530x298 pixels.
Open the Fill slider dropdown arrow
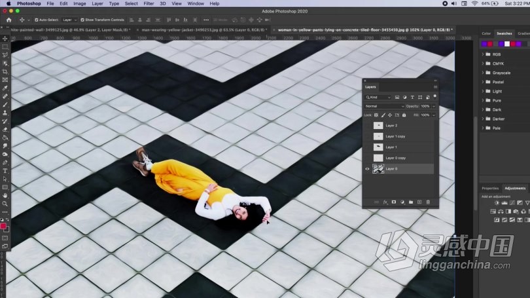pos(434,115)
